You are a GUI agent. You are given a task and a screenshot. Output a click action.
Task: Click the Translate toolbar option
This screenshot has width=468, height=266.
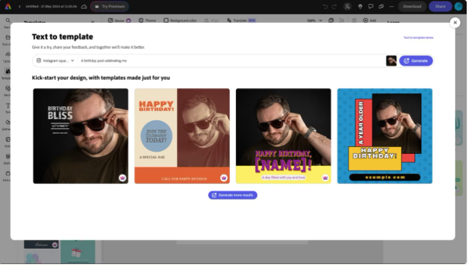(x=241, y=20)
